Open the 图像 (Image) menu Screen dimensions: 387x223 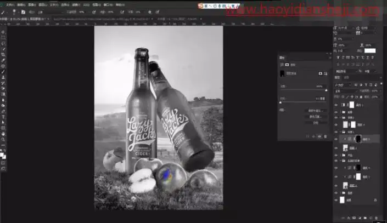32,5
